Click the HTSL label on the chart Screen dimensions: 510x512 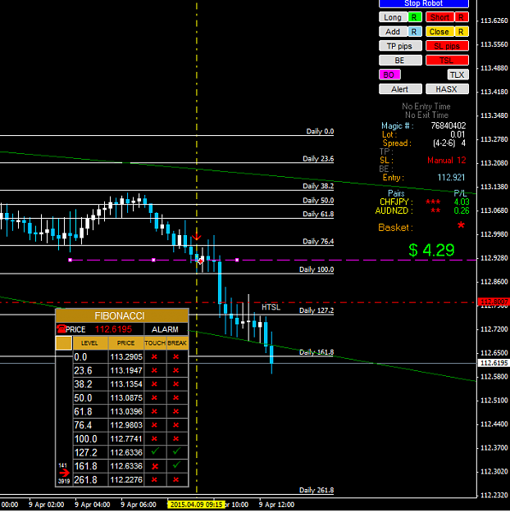click(271, 307)
